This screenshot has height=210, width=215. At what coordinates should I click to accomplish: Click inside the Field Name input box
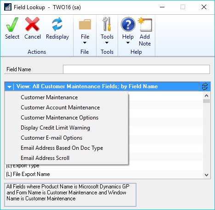(x=136, y=69)
